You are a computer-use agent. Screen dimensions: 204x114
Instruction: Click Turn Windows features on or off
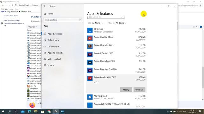pyautogui.click(x=14, y=25)
